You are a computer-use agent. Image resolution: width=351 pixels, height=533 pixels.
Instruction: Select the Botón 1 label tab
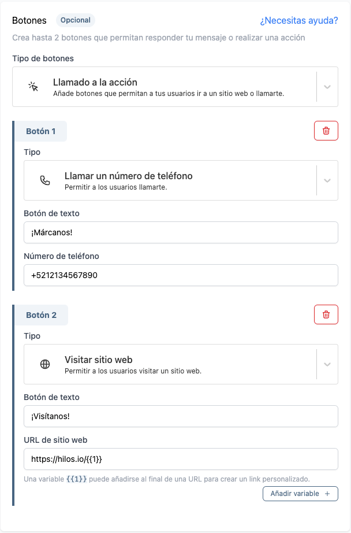(40, 131)
